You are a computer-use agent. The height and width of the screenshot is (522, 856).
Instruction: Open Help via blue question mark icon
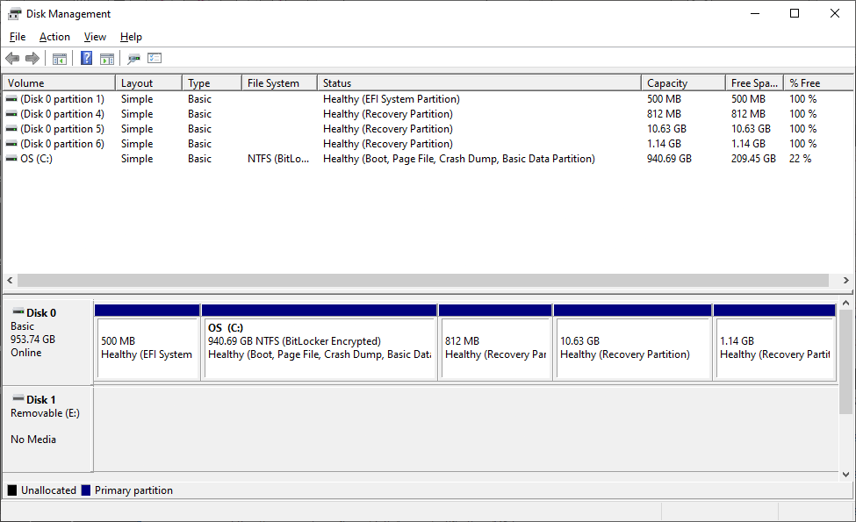click(x=86, y=59)
